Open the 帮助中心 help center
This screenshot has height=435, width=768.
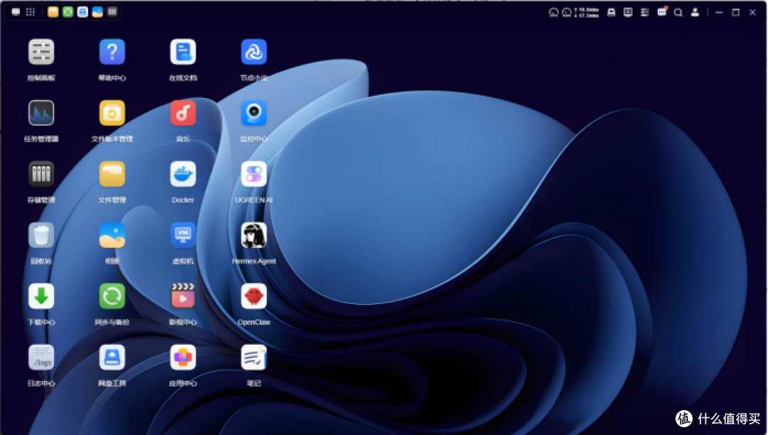tap(112, 52)
